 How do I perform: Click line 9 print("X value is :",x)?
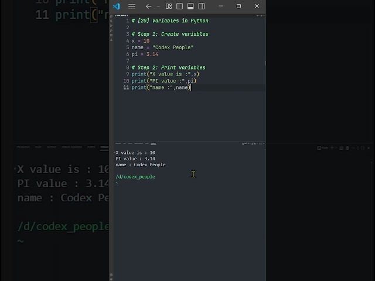[165, 74]
